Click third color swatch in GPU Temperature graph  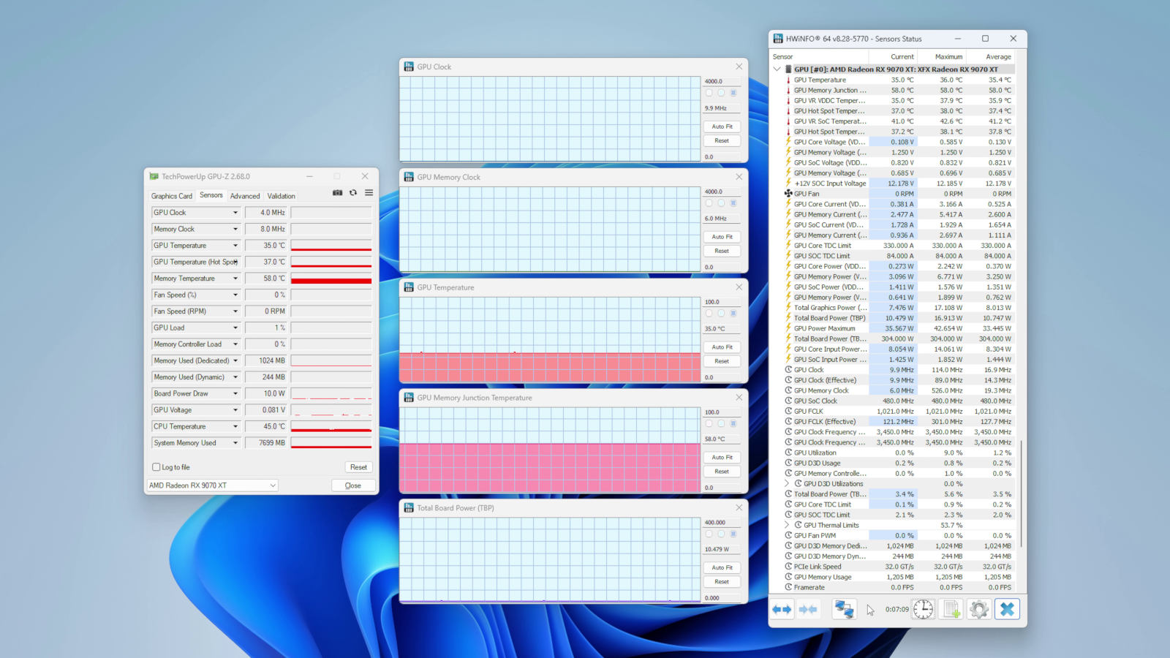click(733, 314)
